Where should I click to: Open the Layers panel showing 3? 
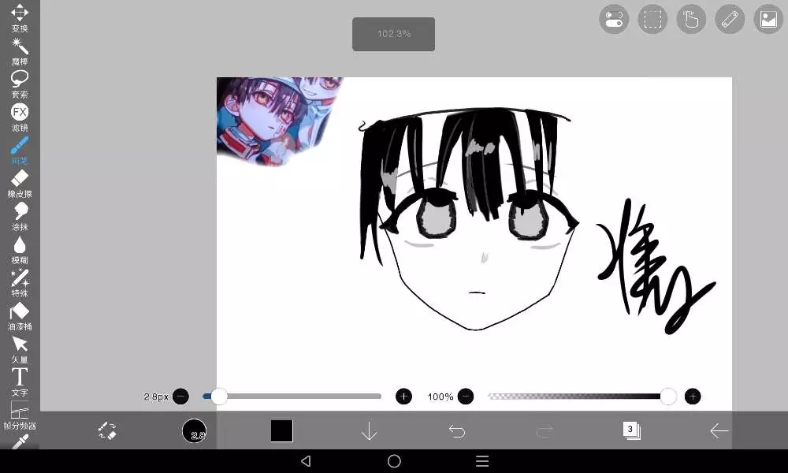click(x=632, y=430)
